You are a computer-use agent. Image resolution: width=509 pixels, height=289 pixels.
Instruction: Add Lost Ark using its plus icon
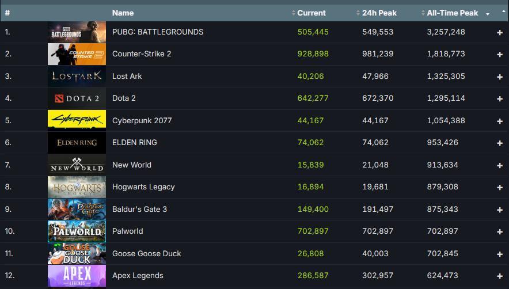pos(499,77)
